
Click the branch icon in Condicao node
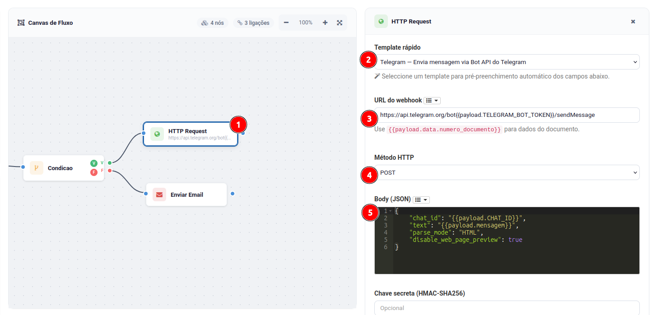point(37,168)
